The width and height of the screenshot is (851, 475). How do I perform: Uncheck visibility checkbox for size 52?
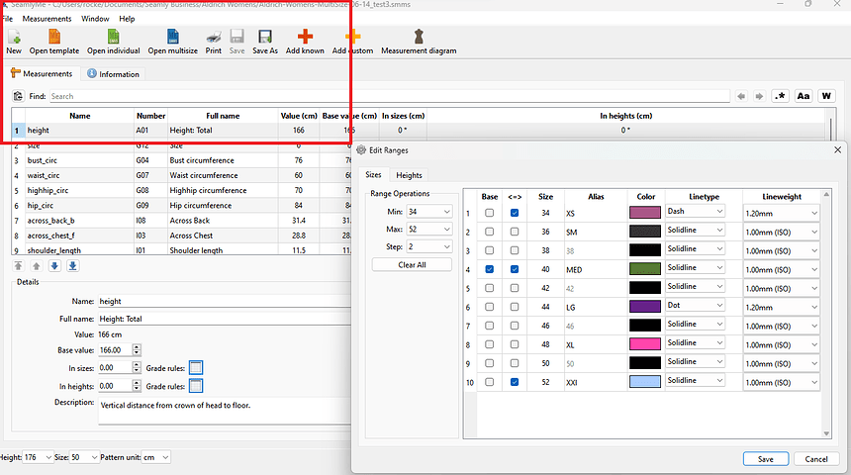click(x=515, y=382)
